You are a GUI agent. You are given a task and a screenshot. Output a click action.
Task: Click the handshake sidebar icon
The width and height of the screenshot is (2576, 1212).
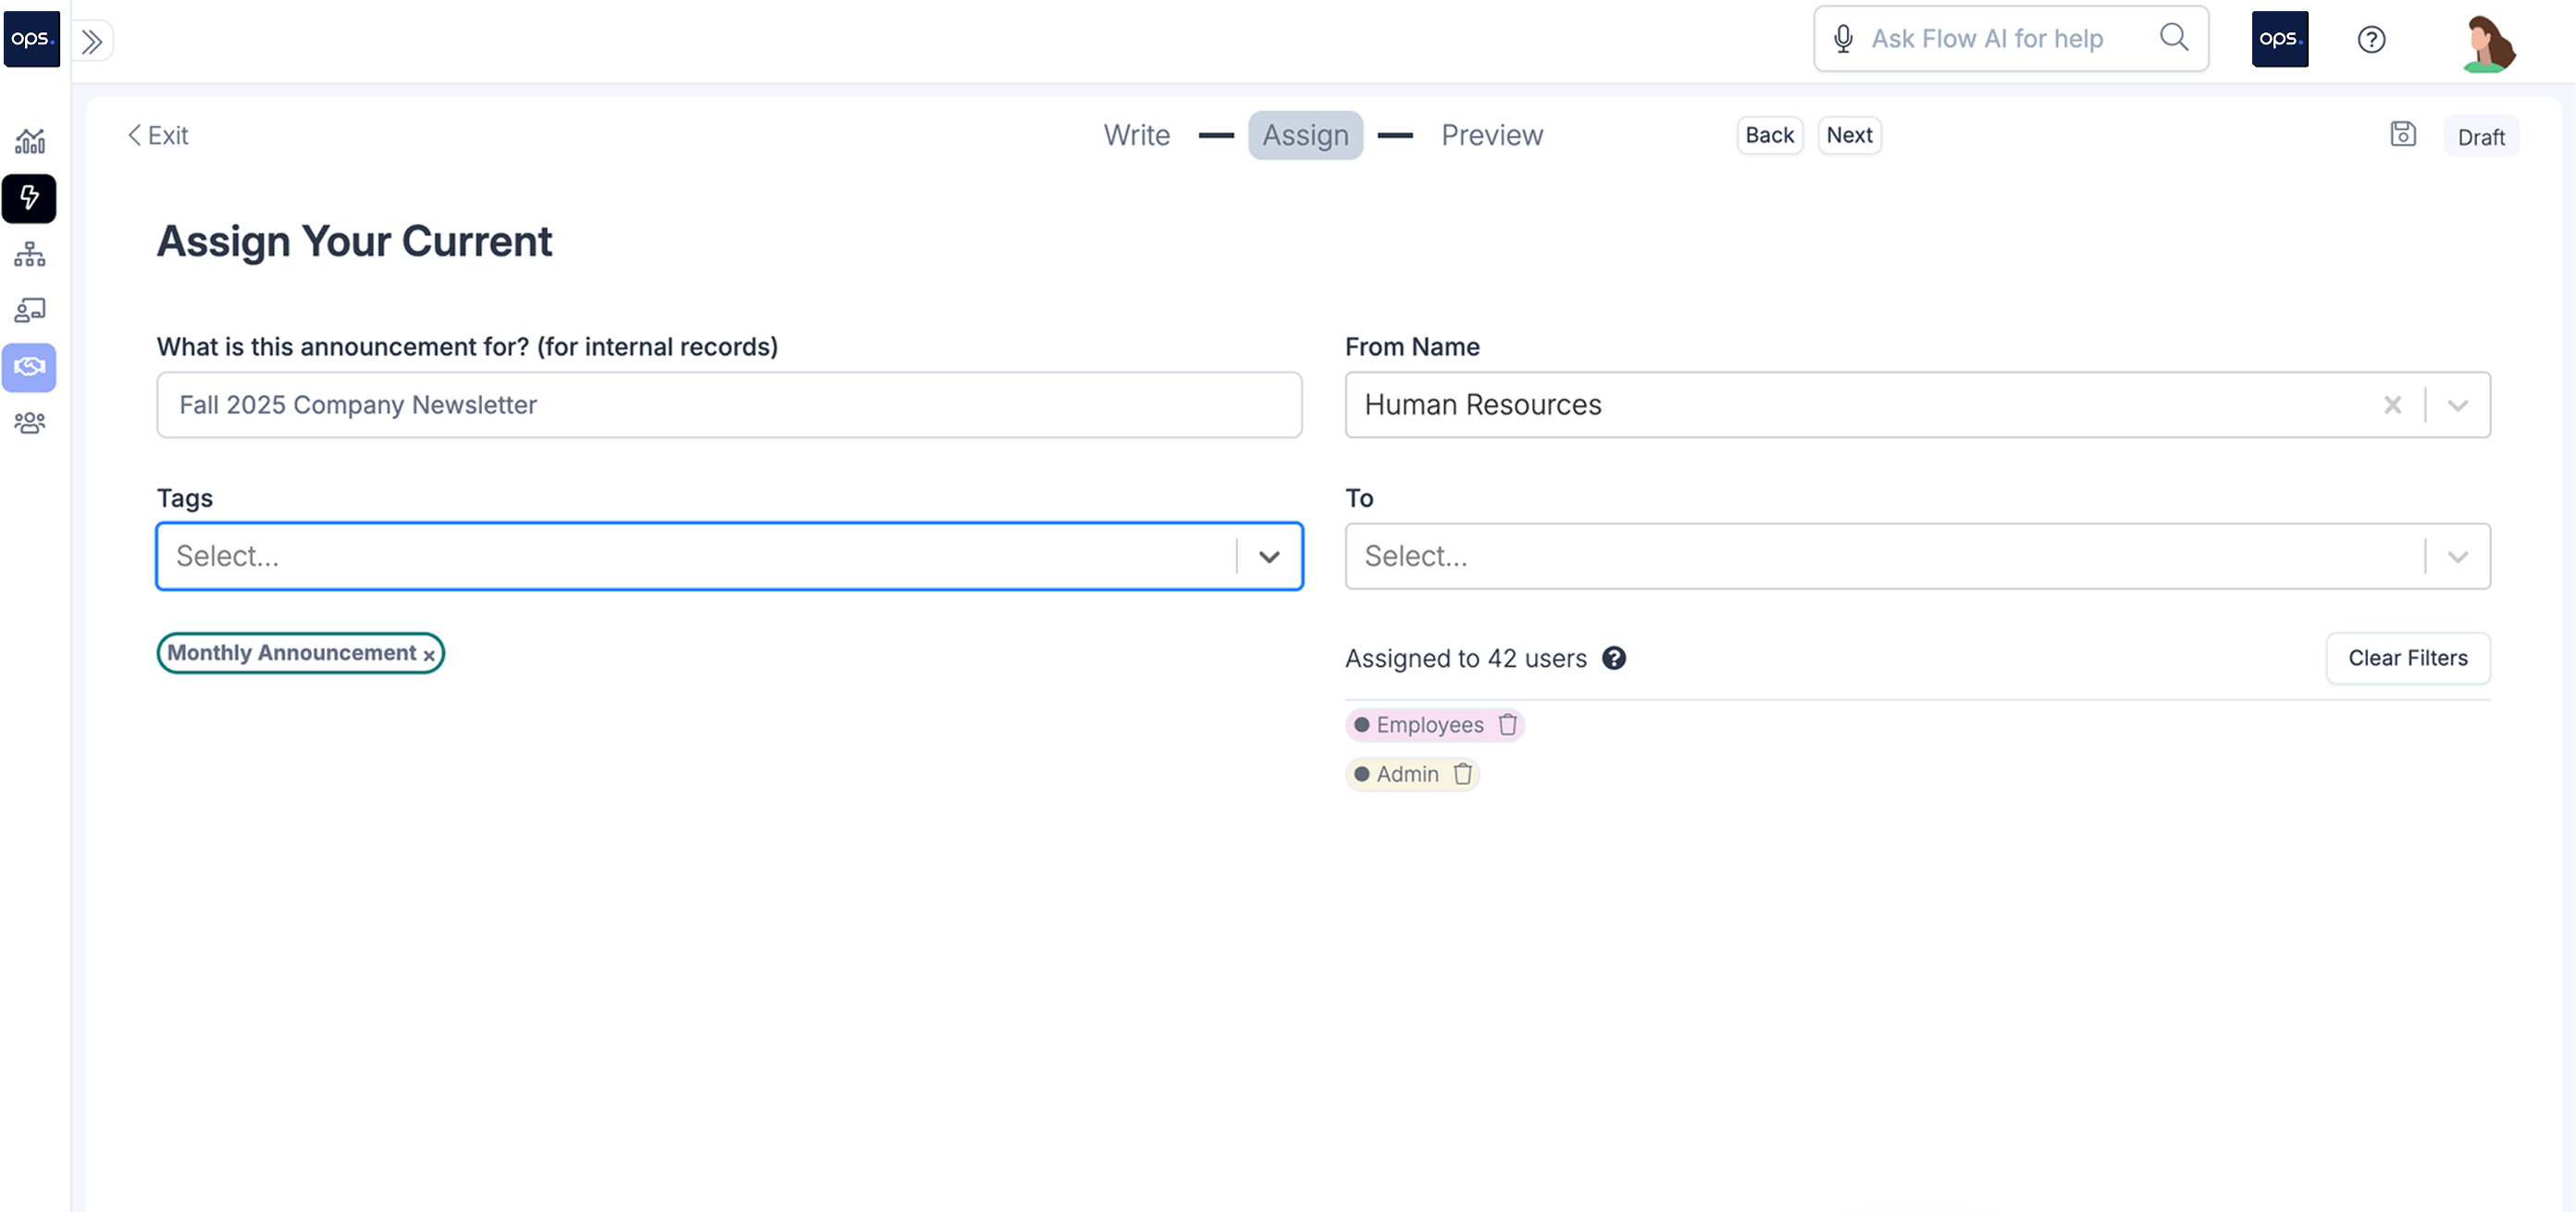[29, 367]
